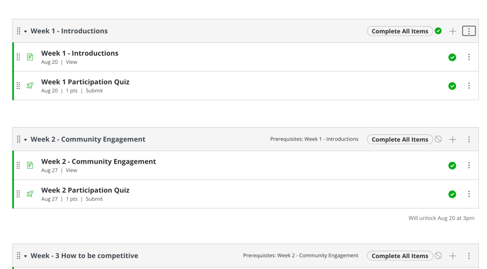The height and width of the screenshot is (269, 487).
Task: Collapse the Week 1 - Introductions module
Action: click(26, 31)
